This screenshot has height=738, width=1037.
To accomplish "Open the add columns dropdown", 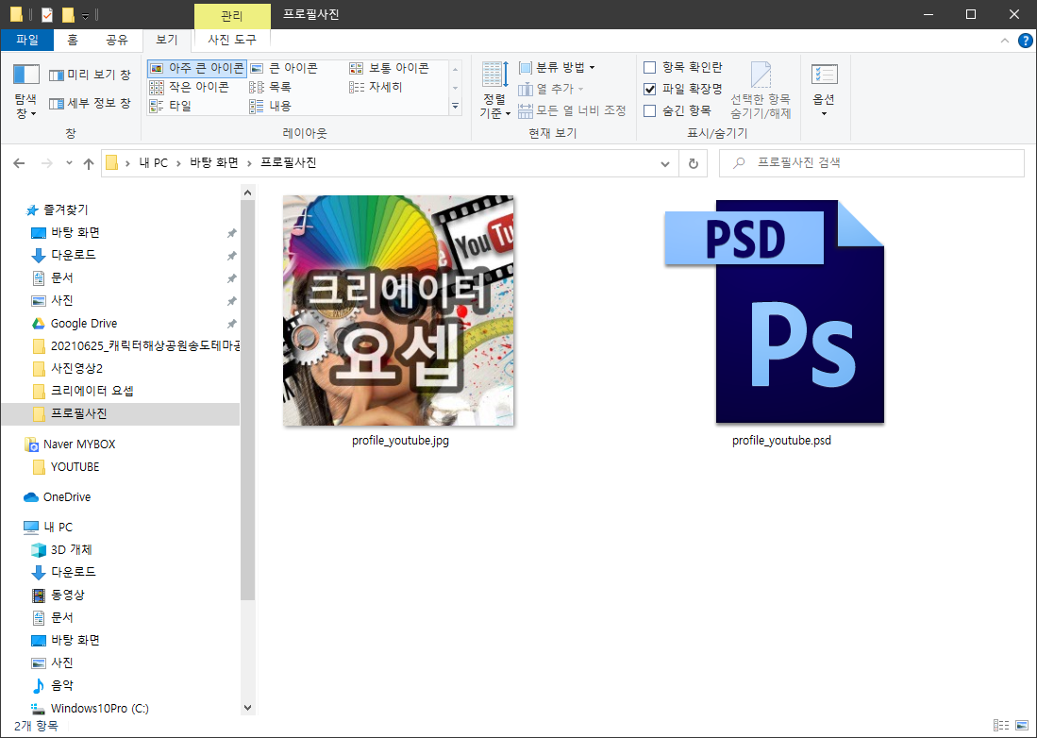I will (x=552, y=89).
